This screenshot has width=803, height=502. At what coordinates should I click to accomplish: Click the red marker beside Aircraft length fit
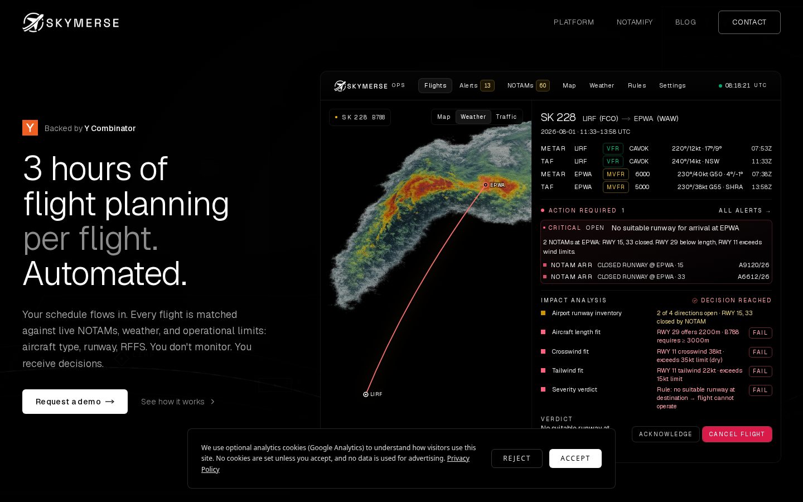543,332
